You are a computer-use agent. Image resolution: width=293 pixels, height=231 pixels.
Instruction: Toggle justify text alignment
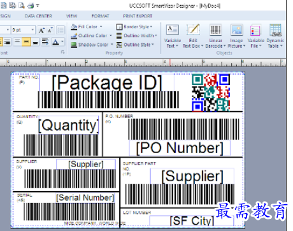[x=8, y=41]
